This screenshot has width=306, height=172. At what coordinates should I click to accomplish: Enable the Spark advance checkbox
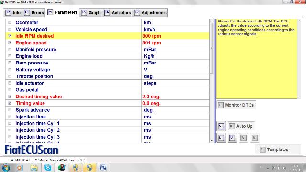pyautogui.click(x=10, y=110)
